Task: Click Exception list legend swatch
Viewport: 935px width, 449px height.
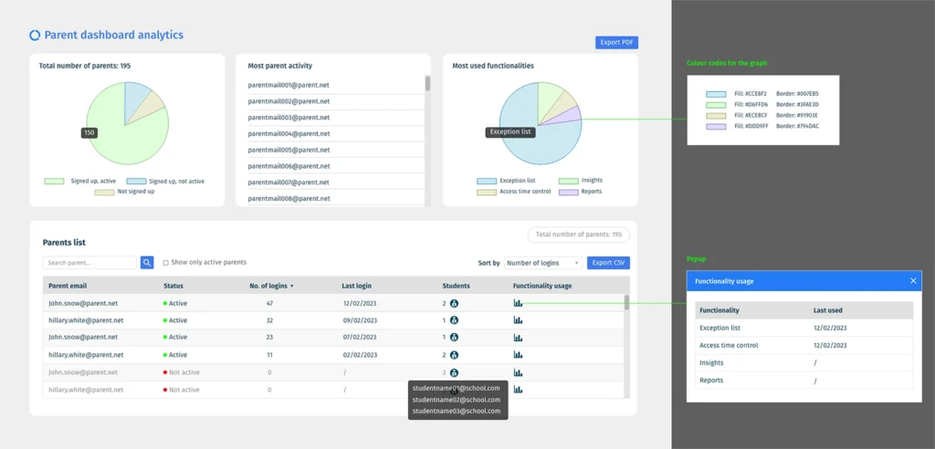Action: point(487,181)
